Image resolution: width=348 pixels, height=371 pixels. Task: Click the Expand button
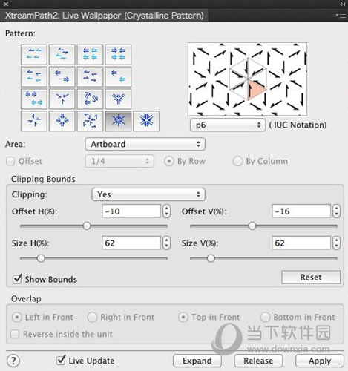197,361
